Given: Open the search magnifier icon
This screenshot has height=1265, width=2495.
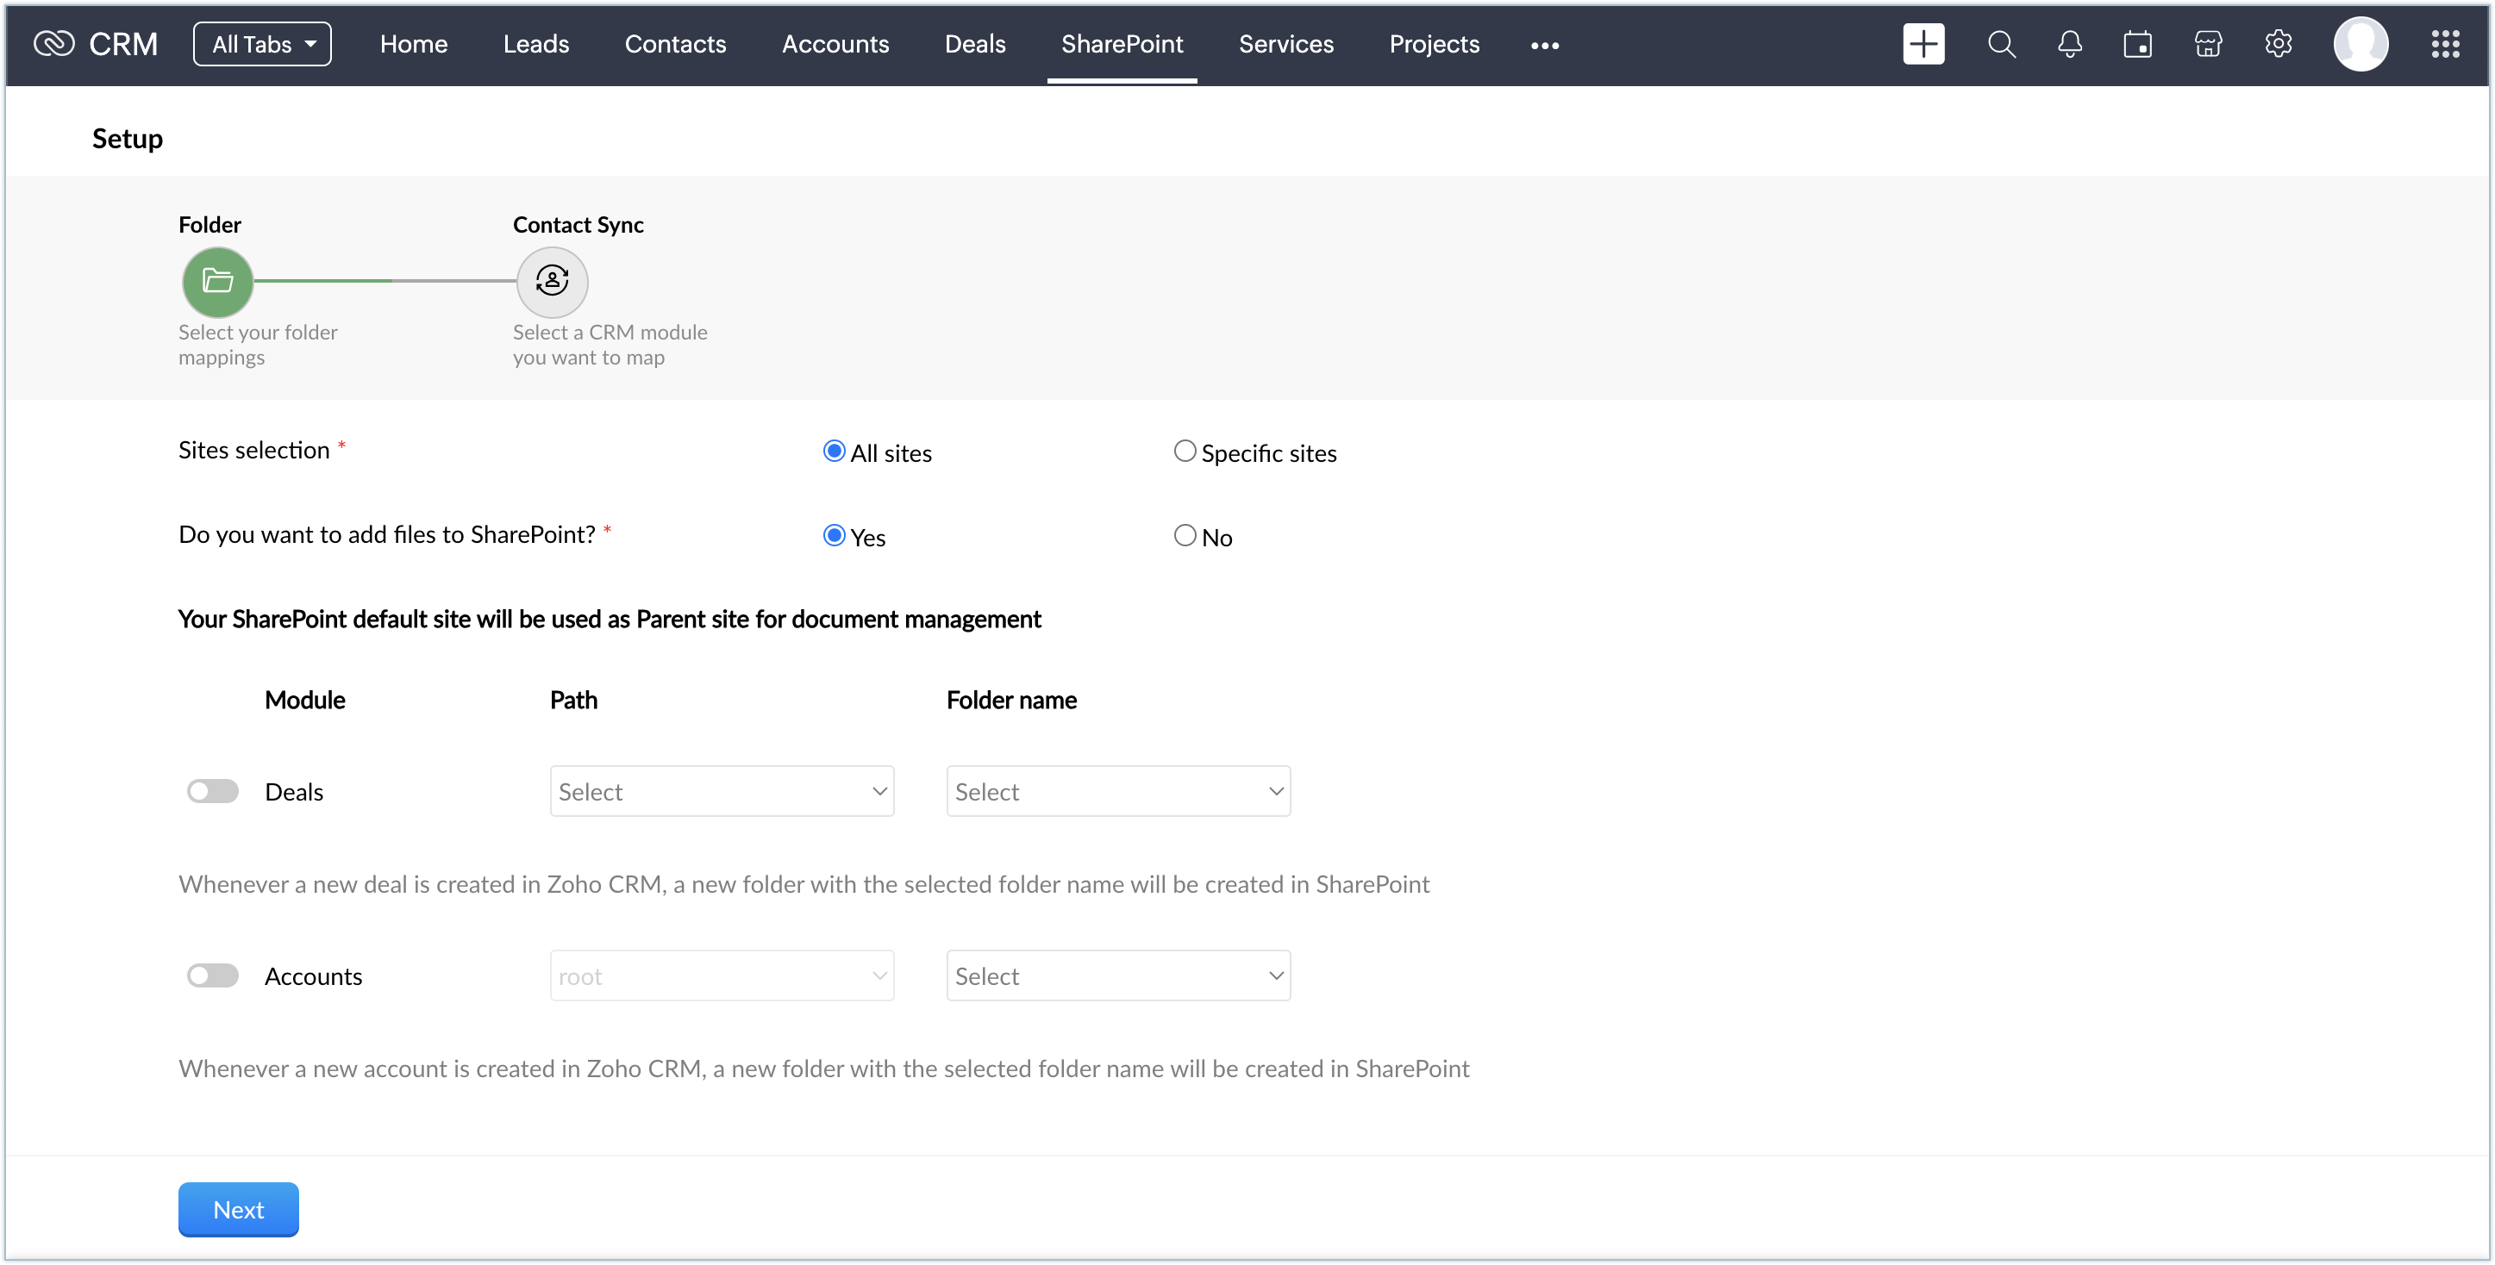Looking at the screenshot, I should tap(2001, 45).
